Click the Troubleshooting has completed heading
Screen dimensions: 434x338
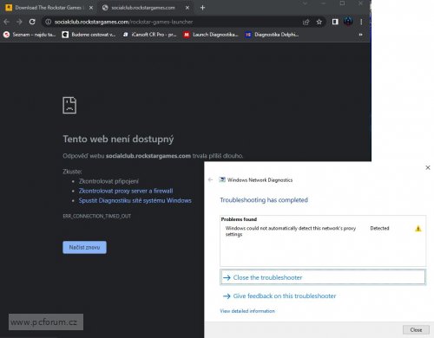pos(264,200)
